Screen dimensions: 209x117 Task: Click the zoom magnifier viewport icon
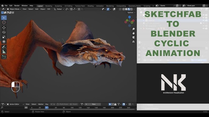[133, 29]
